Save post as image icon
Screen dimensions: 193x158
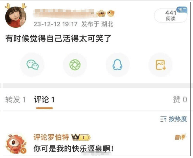(160, 65)
